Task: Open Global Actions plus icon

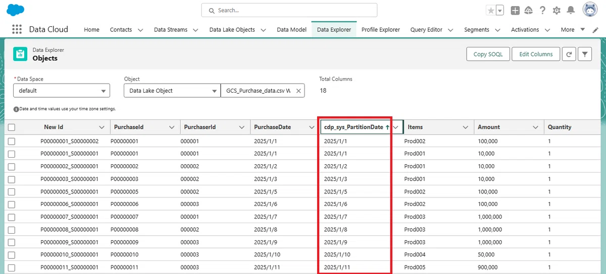Action: coord(515,10)
